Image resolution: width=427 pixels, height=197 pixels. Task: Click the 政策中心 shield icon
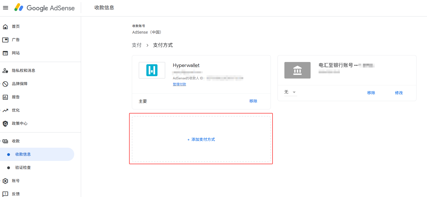(x=5, y=123)
